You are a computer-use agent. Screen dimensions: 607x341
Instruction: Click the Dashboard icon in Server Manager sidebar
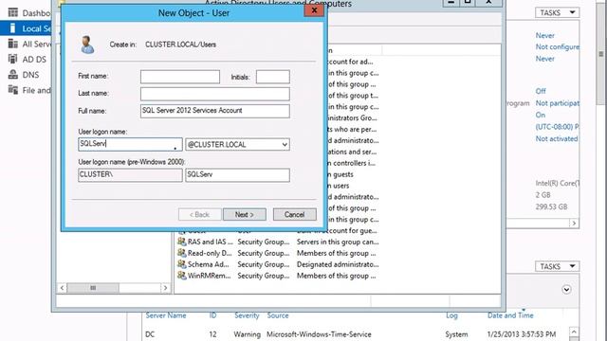pos(12,12)
